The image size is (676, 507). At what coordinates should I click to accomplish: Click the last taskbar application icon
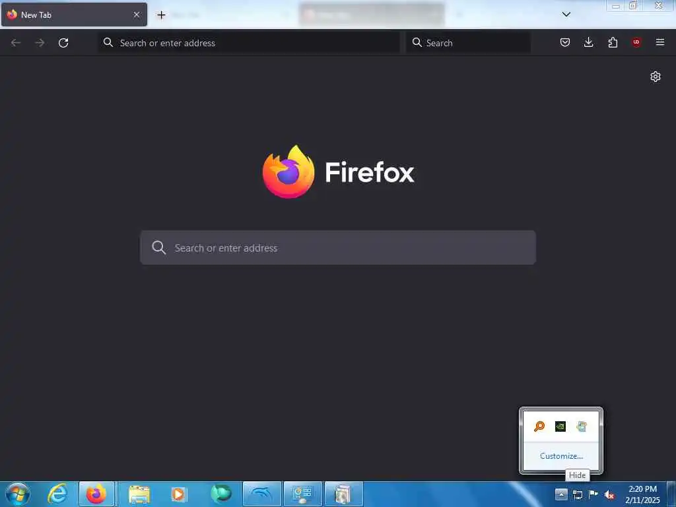(343, 494)
